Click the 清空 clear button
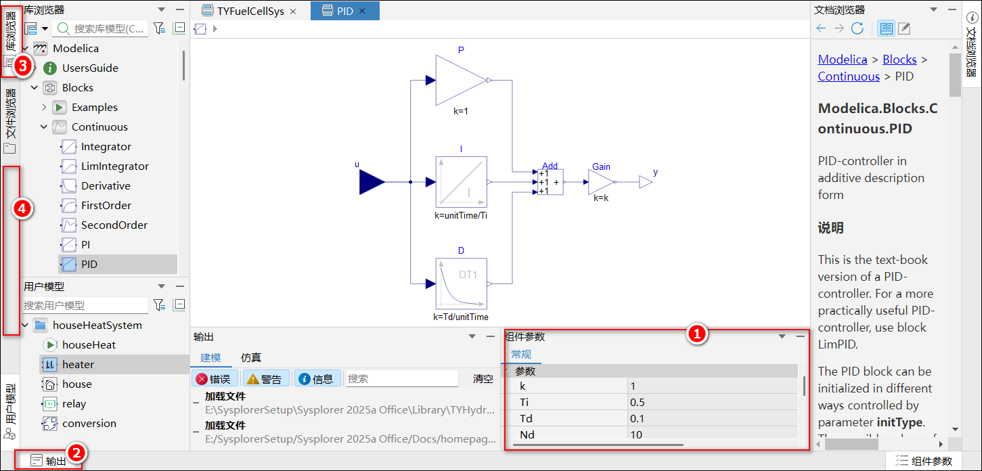The width and height of the screenshot is (982, 471). pos(483,379)
